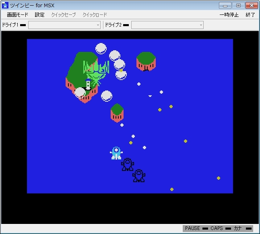Open the 設定 menu

(x=39, y=15)
